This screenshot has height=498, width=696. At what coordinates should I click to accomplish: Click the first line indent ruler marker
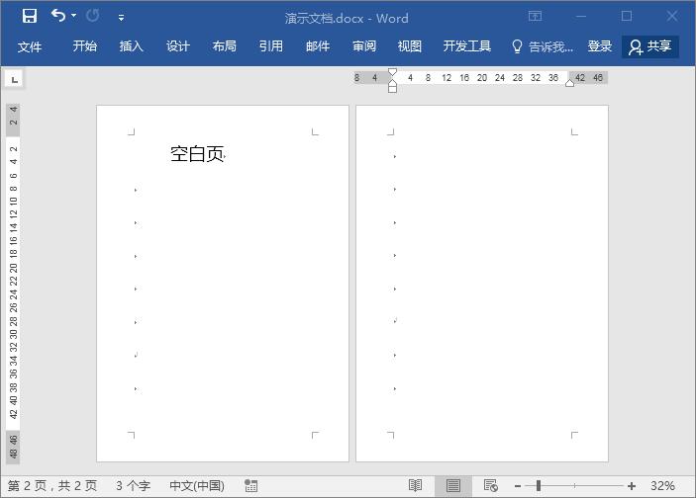[392, 72]
